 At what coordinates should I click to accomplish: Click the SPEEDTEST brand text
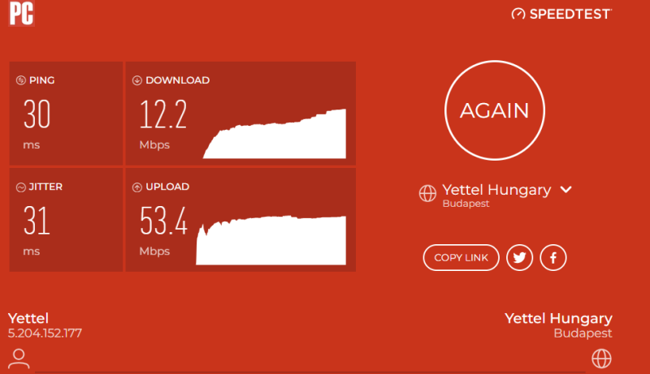570,14
